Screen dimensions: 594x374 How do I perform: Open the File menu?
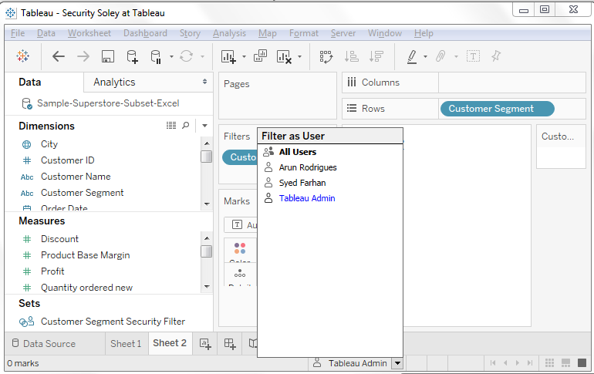[18, 33]
